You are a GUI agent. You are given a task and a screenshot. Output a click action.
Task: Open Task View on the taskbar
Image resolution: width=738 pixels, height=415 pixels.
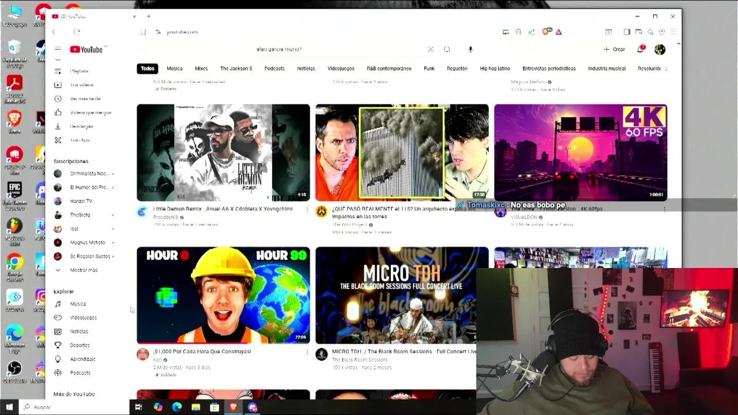138,407
